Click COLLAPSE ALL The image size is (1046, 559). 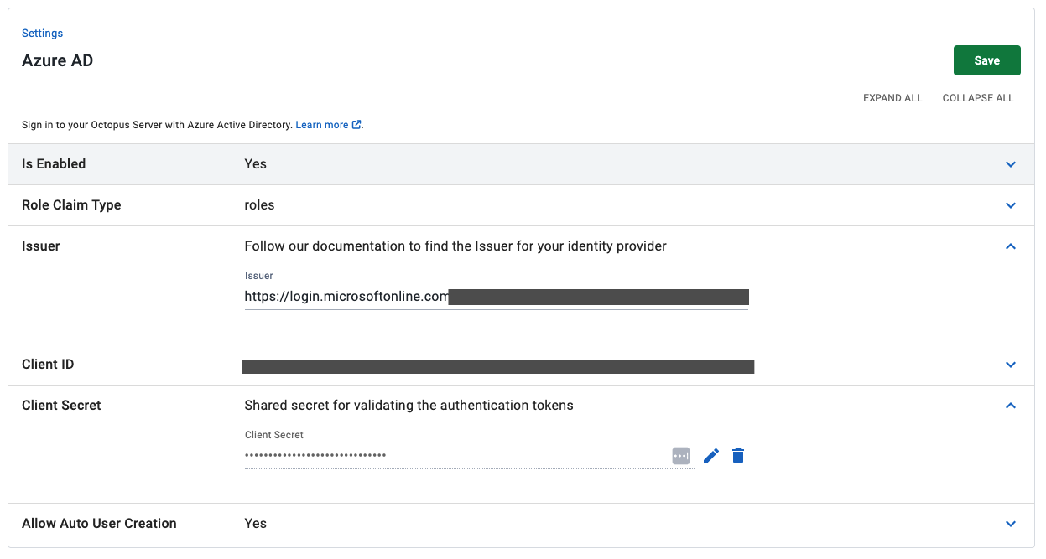coord(978,98)
